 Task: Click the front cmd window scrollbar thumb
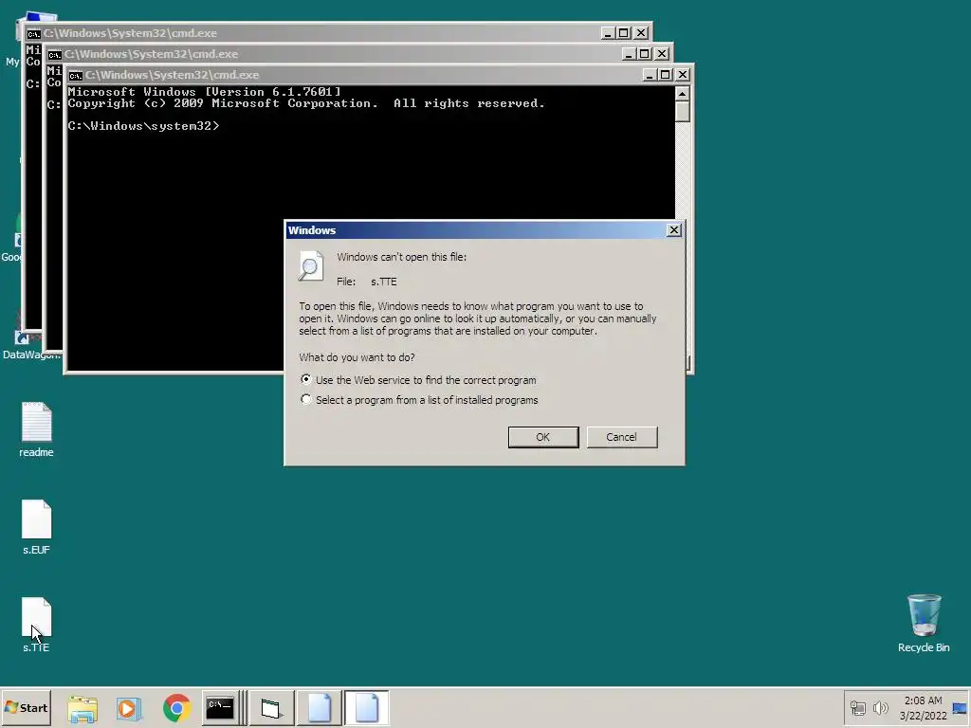click(682, 112)
